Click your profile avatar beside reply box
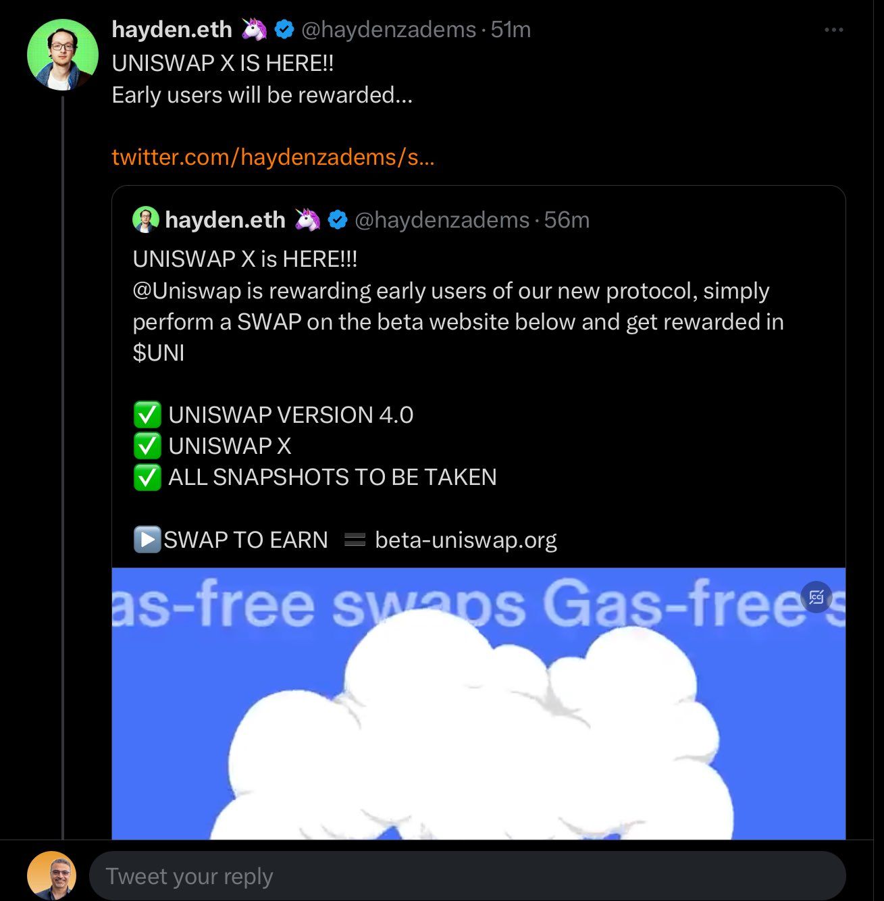Image resolution: width=884 pixels, height=901 pixels. click(52, 876)
